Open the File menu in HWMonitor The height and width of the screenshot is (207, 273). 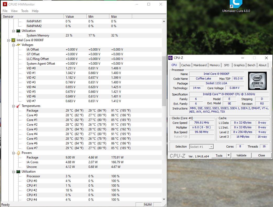point(5,11)
